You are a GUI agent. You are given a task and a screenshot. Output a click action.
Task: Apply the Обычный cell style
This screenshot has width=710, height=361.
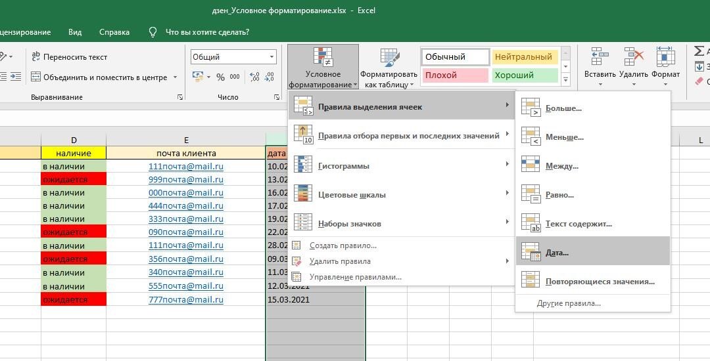tap(456, 57)
